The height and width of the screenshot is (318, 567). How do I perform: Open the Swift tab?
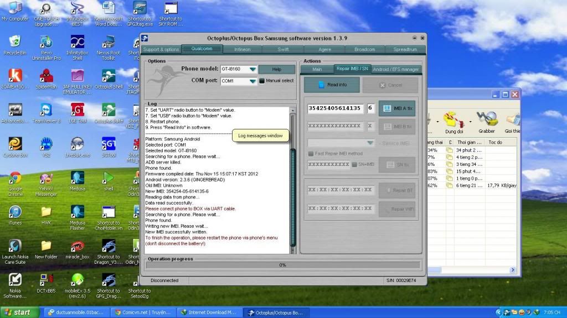click(283, 50)
